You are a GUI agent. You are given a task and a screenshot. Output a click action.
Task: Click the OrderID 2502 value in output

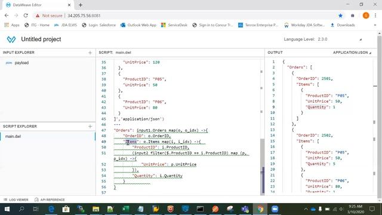coord(326,136)
